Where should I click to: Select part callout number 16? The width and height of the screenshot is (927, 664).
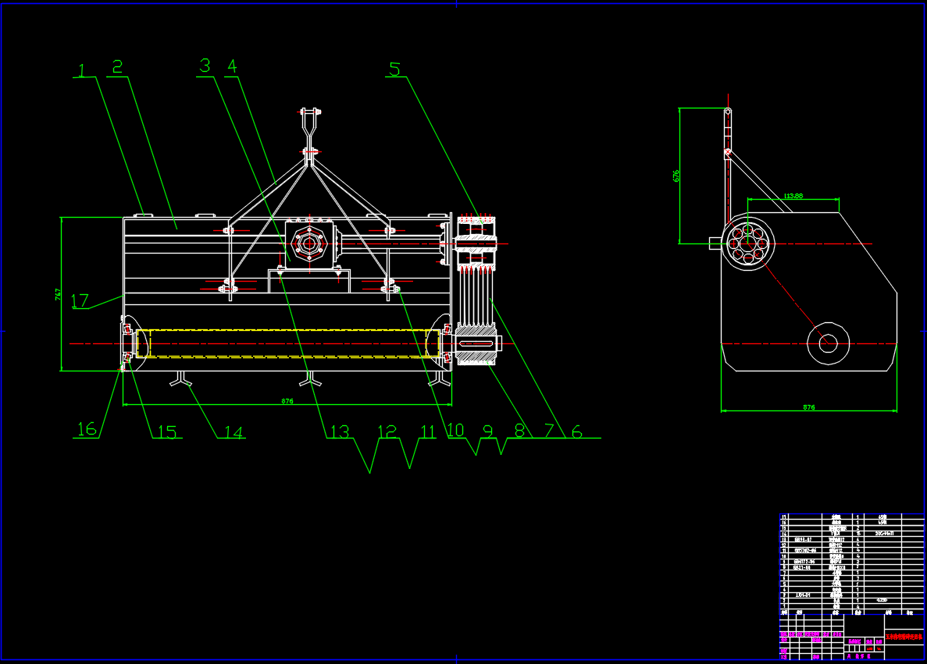point(86,429)
